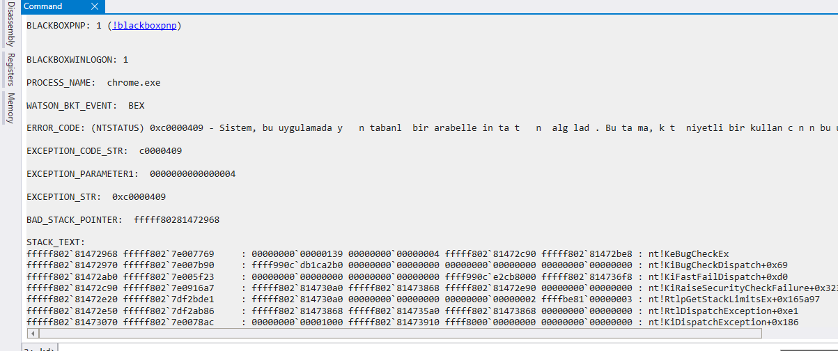The image size is (838, 351).
Task: Click the horizontal scrollbar left arrow
Action: (33, 334)
